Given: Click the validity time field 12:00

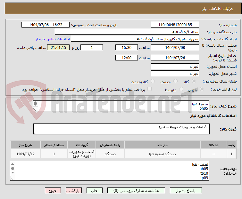Looking at the screenshot, I should pos(127,58).
